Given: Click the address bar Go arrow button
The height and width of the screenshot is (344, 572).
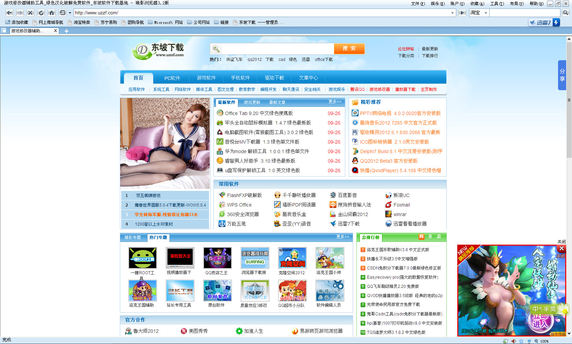Looking at the screenshot, I should pyautogui.click(x=462, y=13).
